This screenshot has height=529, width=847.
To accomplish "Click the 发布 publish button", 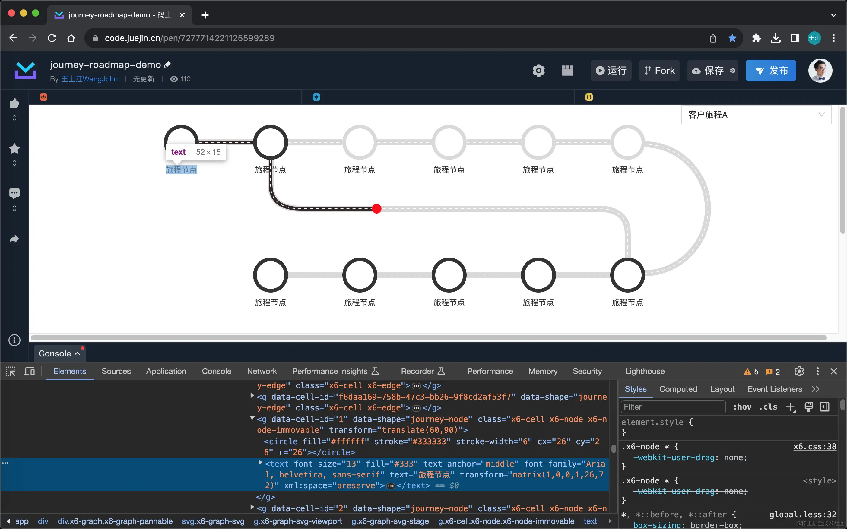I will coord(771,71).
